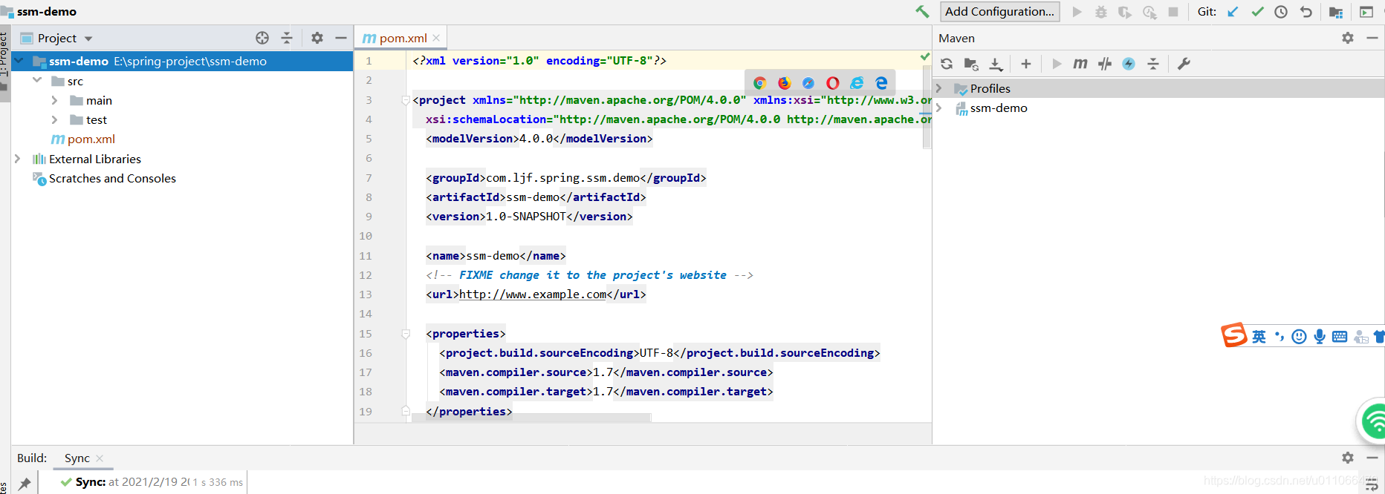Open preview in Opera browser
This screenshot has width=1385, height=494.
pos(833,83)
